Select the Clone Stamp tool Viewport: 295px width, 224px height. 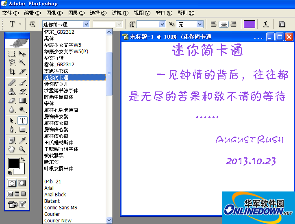pyautogui.click(x=12, y=91)
